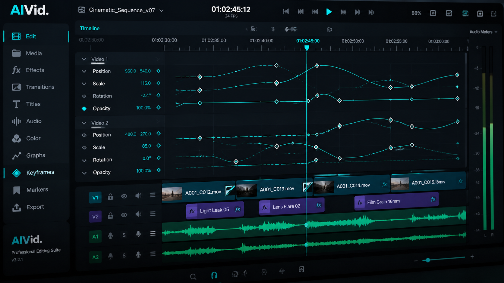Open the Audio Meters dropdown
Screen dimensions: 504x283
click(483, 32)
